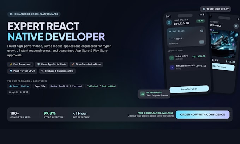
Task: Select the Pixel-Perfect UI/UX chip
Action: pyautogui.click(x=22, y=71)
